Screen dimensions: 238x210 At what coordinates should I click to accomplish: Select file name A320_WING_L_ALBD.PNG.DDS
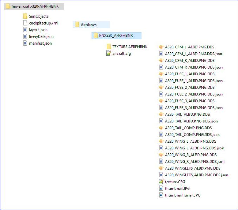(x=191, y=141)
